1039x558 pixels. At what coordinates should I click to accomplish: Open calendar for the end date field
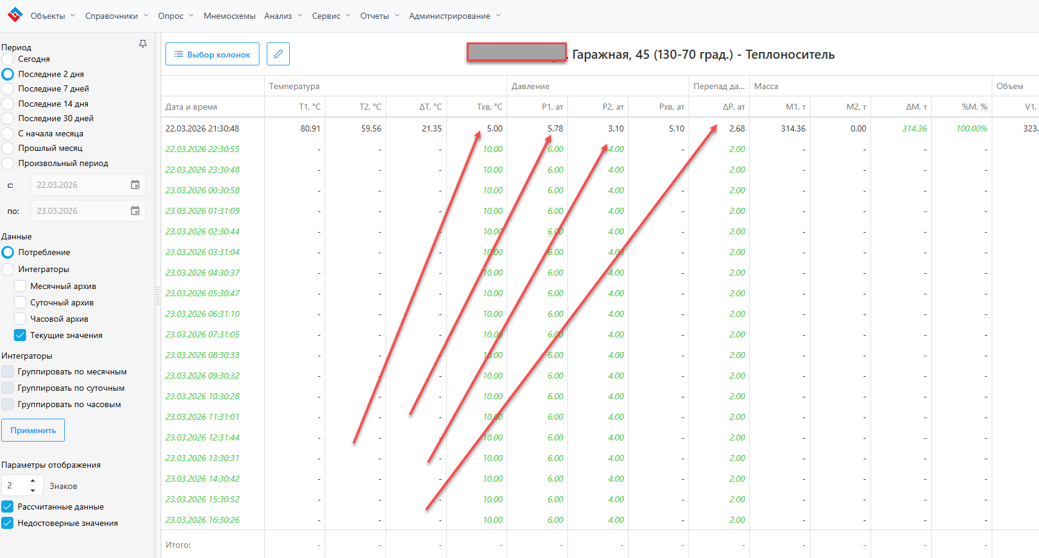[x=135, y=211]
